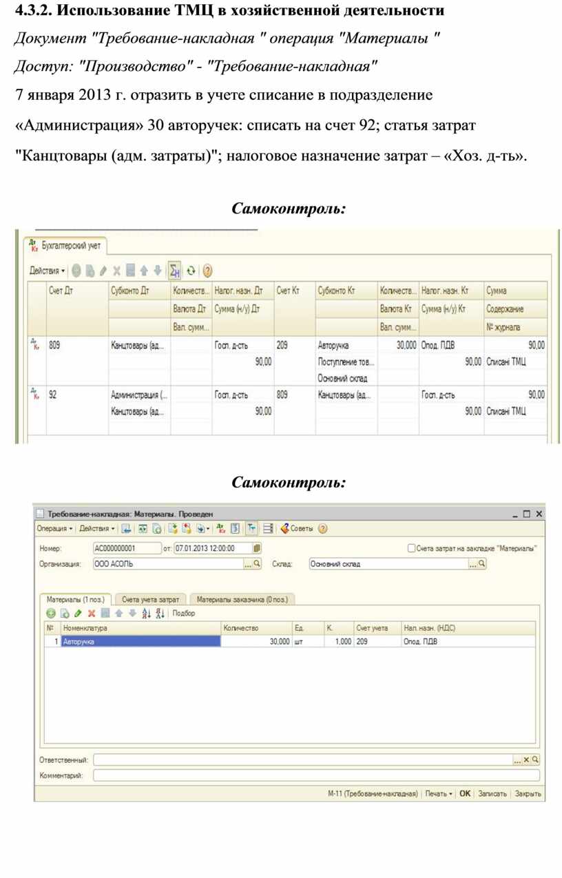The height and width of the screenshot is (878, 562).
Task: Toggle Σн totals icon in Бухгалтерский учет toolbar
Action: tap(174, 271)
